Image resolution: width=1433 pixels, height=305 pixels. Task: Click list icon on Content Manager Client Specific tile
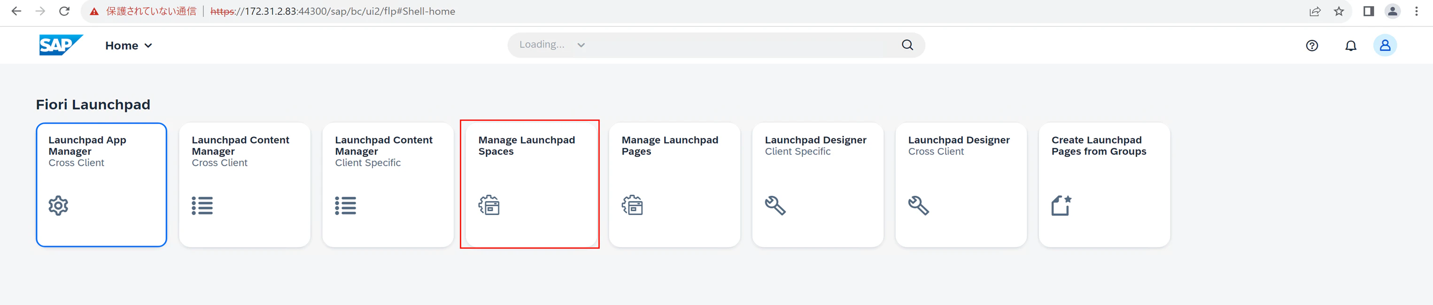pyautogui.click(x=346, y=206)
